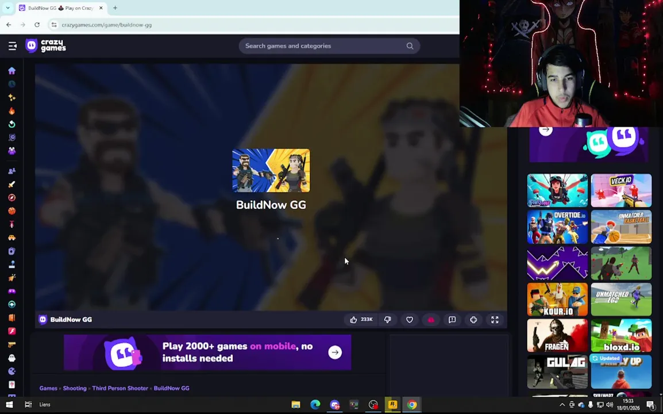
Task: Click the BuildNow GG loading thumbnail
Action: [271, 171]
